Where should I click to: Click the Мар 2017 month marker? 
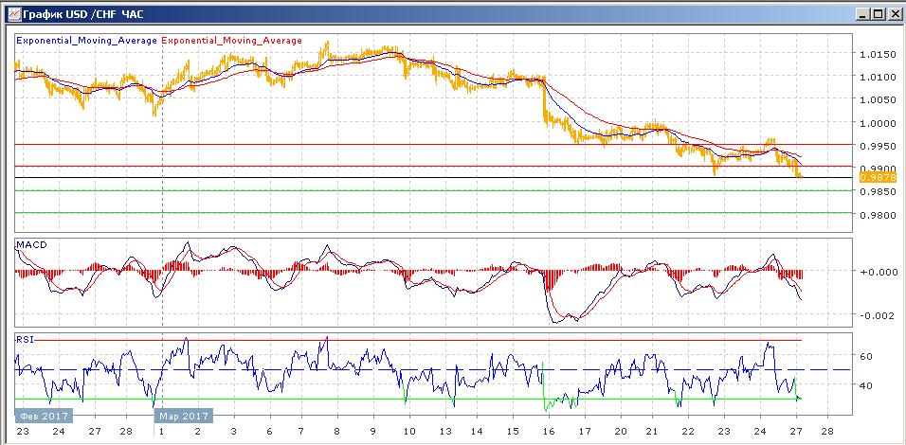[184, 416]
